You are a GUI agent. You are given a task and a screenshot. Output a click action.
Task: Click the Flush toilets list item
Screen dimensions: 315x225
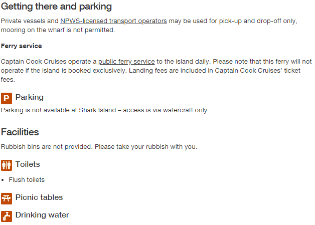pyautogui.click(x=27, y=179)
